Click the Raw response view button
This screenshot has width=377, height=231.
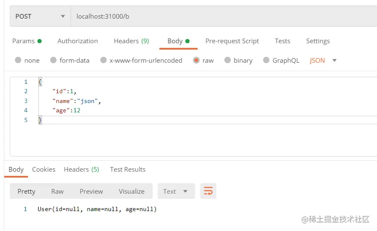(x=57, y=192)
